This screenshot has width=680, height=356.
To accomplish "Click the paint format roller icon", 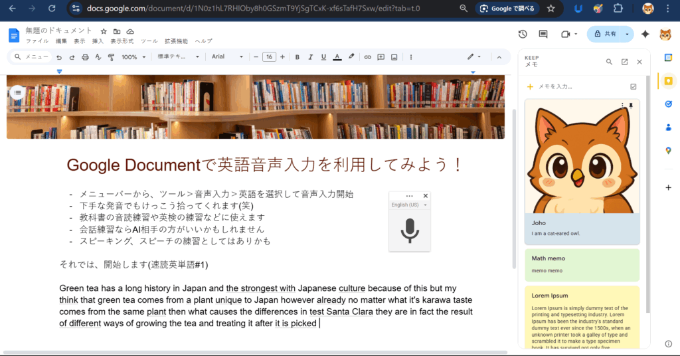I will (x=110, y=57).
